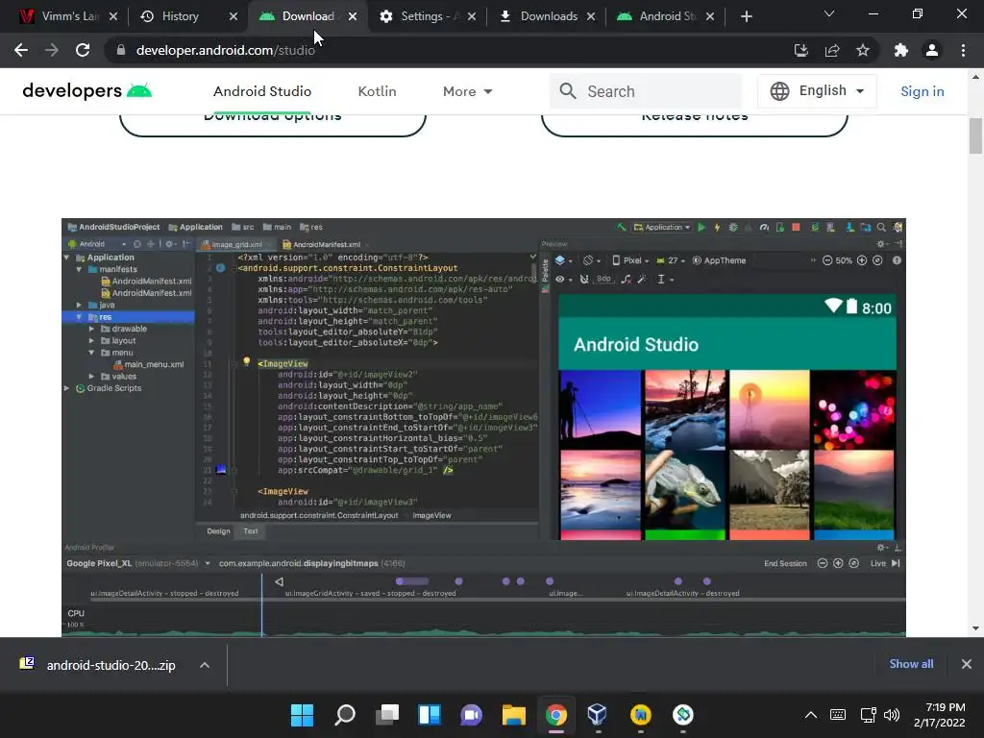View site information via lock icon
984x738 pixels.
[121, 50]
